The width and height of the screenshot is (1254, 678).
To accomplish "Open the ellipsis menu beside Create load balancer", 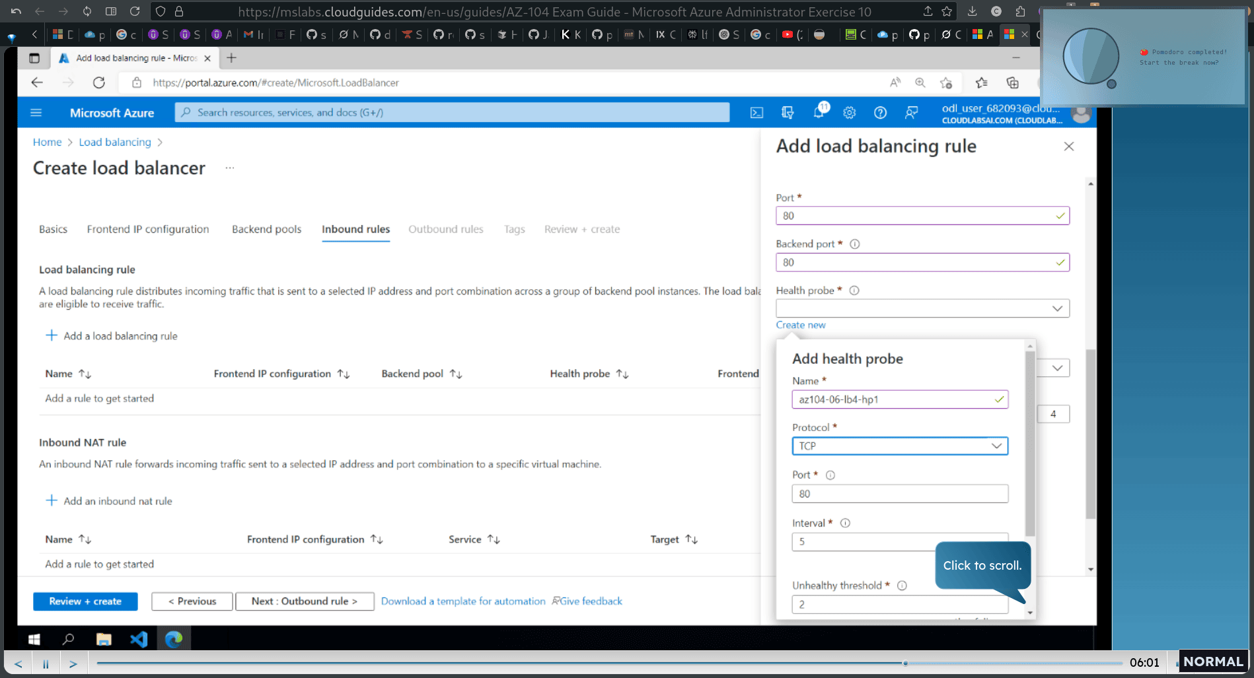I will (x=229, y=168).
